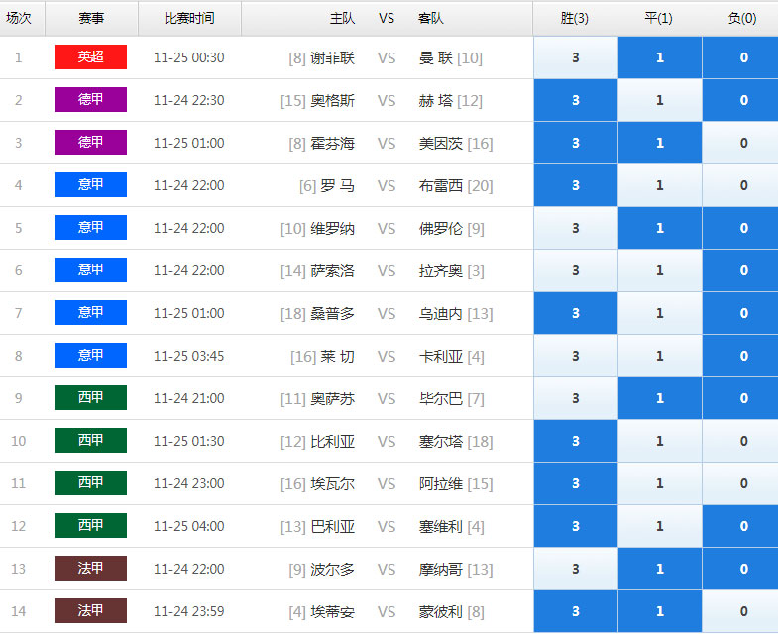Click the 赛事 column header
This screenshot has height=634, width=778.
(91, 19)
